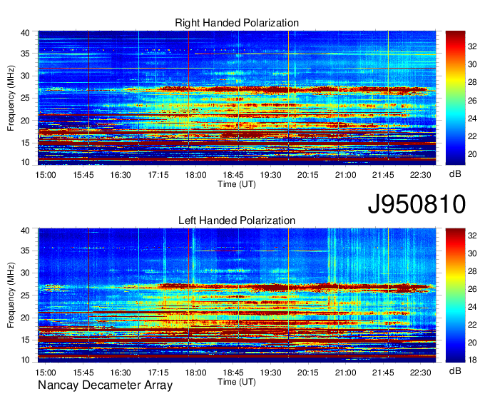Click the 10 MHz tick of Left Handed plot
The image size is (485, 394).
[x=25, y=360]
